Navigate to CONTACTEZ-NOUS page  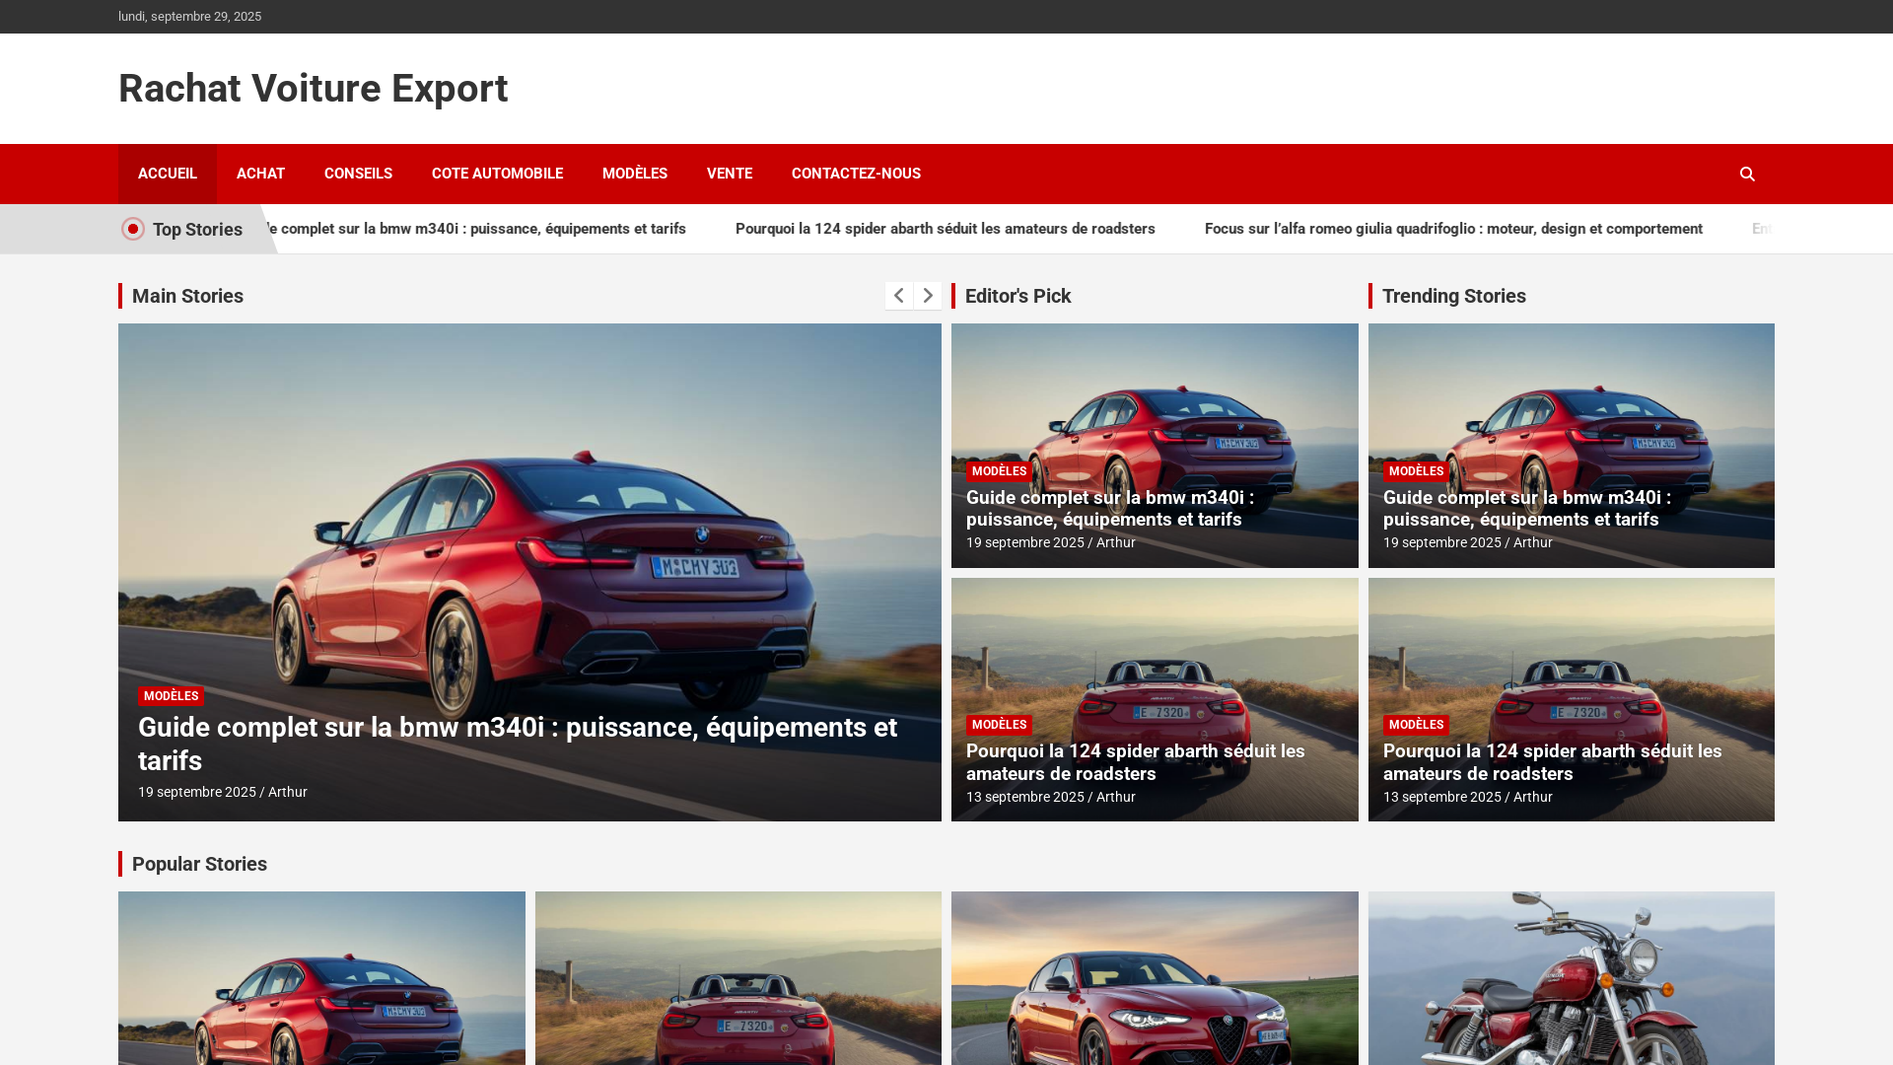856,174
